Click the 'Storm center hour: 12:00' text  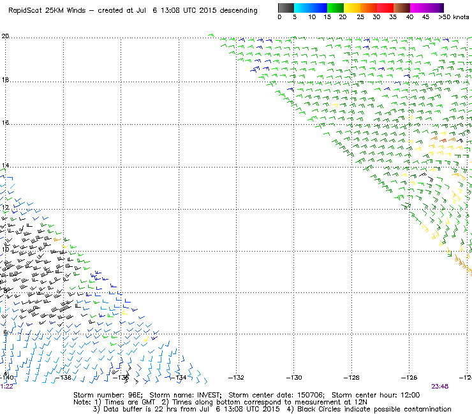(376, 395)
